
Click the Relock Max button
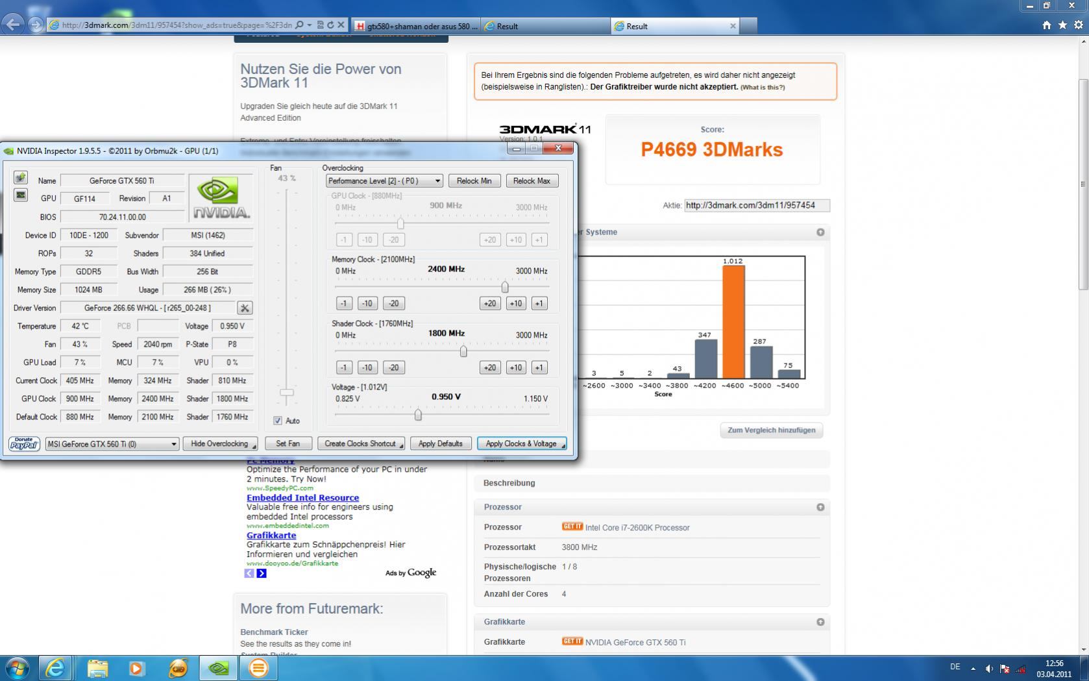(532, 180)
